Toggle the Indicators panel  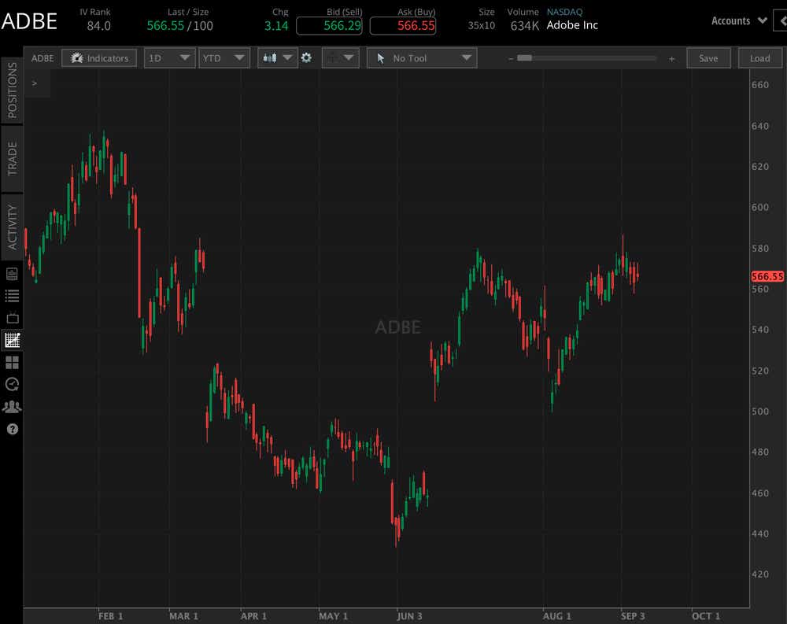[99, 57]
